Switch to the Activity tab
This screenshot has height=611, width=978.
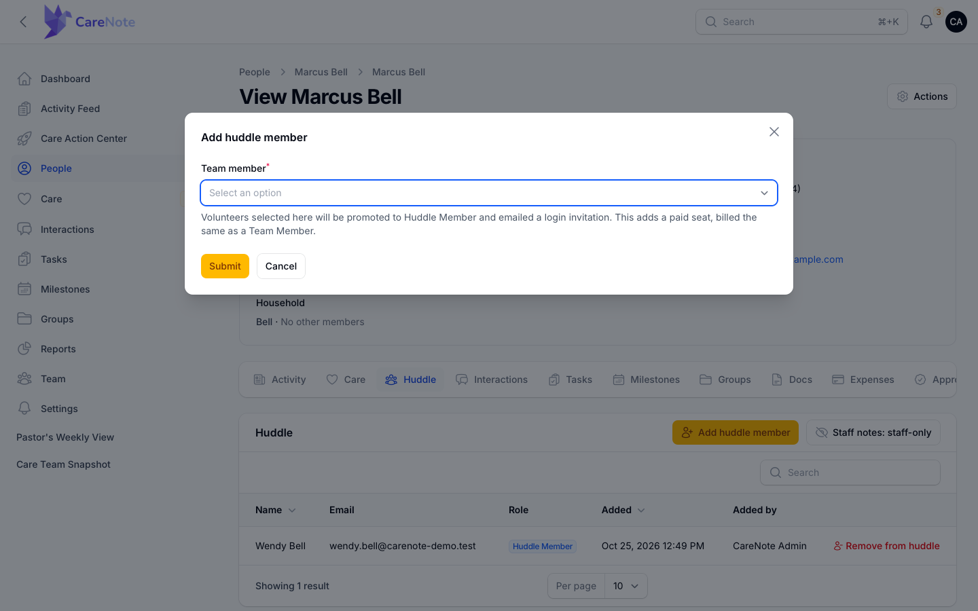coord(280,379)
